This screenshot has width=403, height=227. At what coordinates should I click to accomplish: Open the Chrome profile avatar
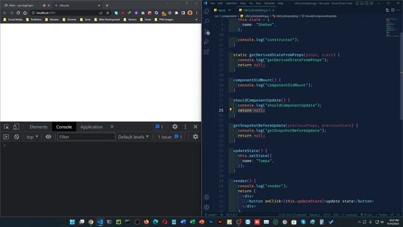point(190,13)
